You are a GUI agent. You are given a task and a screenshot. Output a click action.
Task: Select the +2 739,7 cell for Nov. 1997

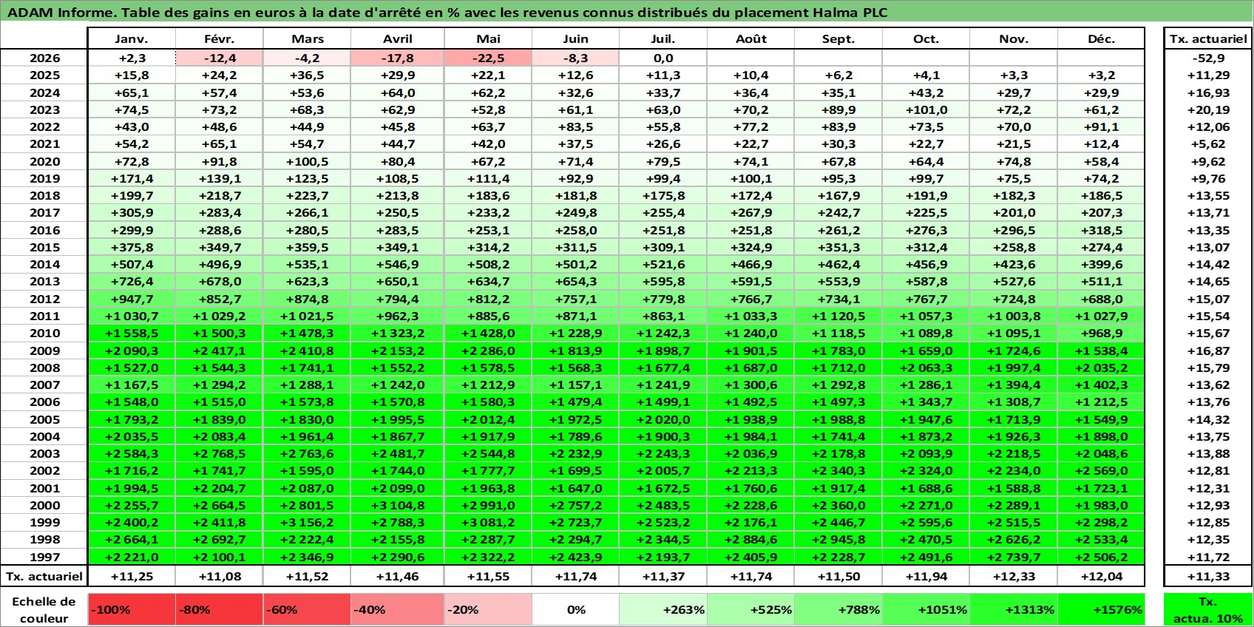(x=1014, y=557)
